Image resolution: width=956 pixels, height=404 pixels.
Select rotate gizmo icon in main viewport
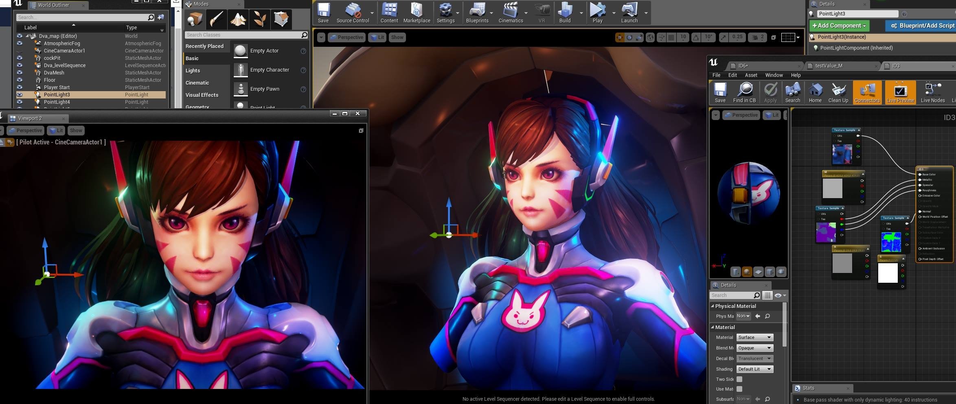629,37
